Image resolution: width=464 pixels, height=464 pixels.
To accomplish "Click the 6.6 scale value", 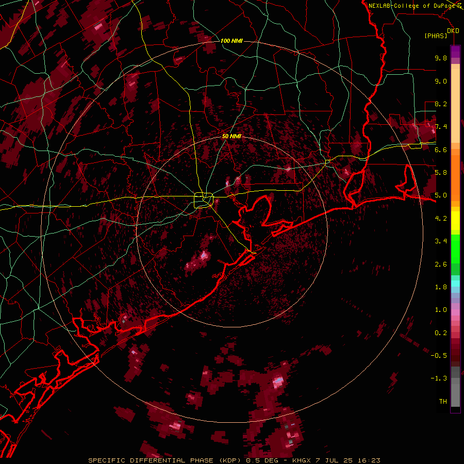I will click(441, 150).
